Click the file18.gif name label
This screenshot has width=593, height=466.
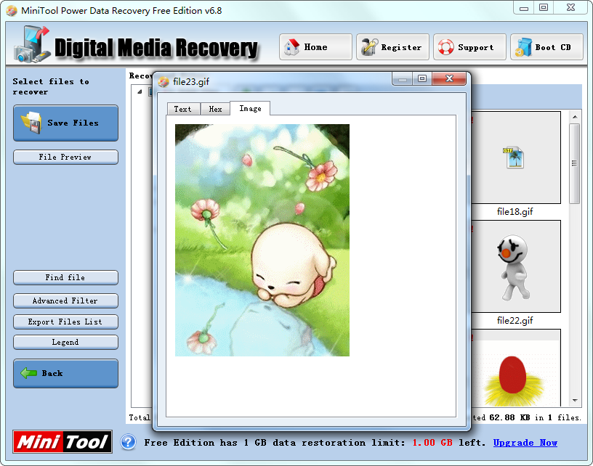click(515, 211)
